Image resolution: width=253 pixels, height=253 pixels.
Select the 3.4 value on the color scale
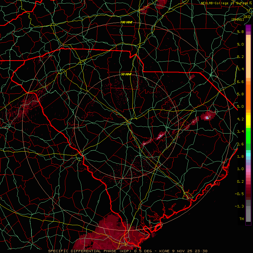pyautogui.click(x=240, y=132)
